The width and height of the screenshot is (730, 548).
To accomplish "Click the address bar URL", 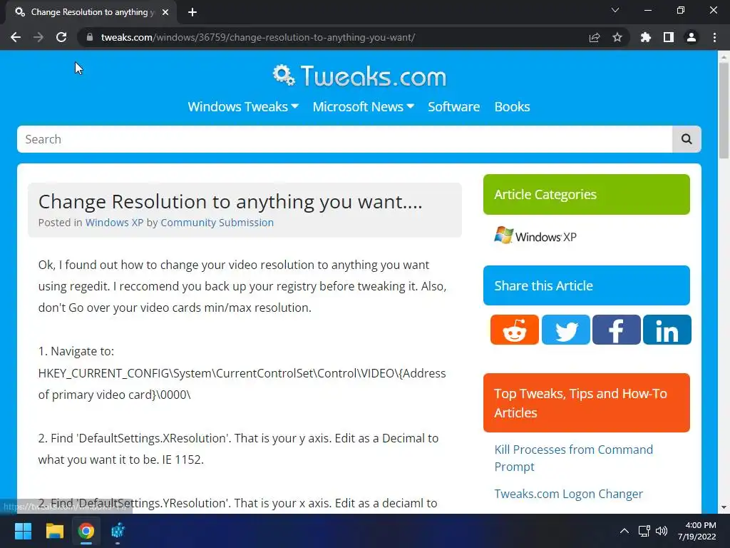I will coord(258,37).
